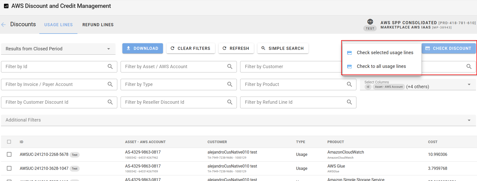Click card icon beside Check selected usage lines
Viewport: 477px width, 181px height.
(x=350, y=53)
